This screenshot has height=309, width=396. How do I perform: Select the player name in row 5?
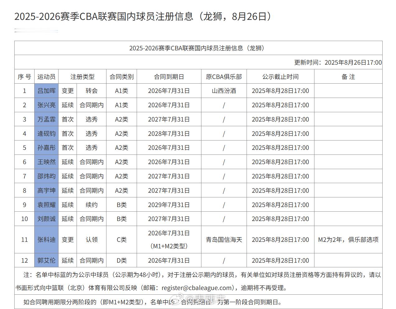pos(46,148)
